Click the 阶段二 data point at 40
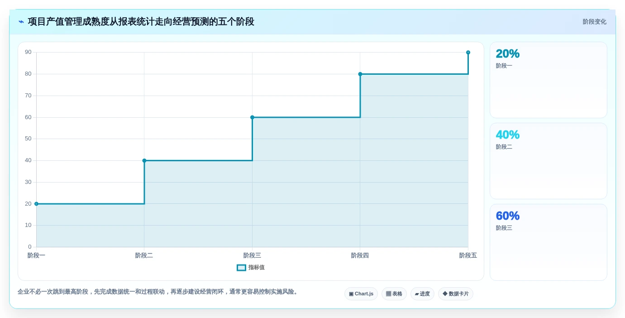The image size is (625, 318). pos(144,160)
